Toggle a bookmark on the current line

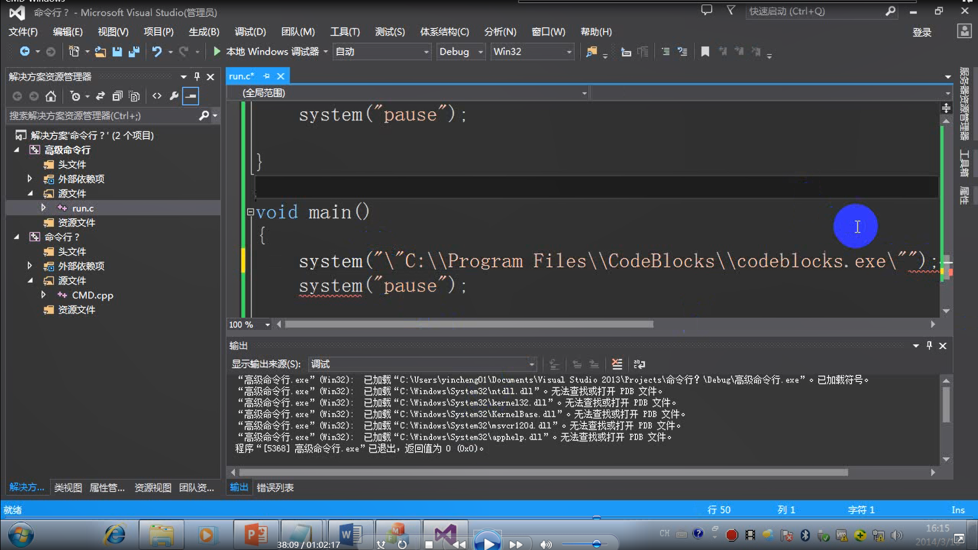(x=705, y=51)
